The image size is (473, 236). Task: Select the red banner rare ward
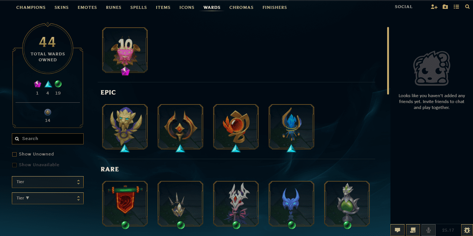[x=125, y=203]
